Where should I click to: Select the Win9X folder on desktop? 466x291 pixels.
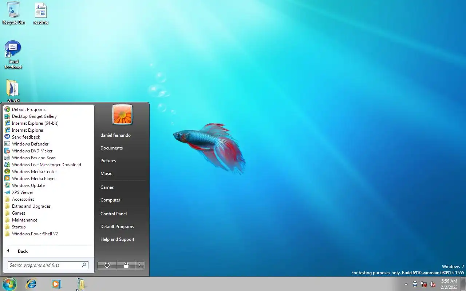tap(13, 91)
